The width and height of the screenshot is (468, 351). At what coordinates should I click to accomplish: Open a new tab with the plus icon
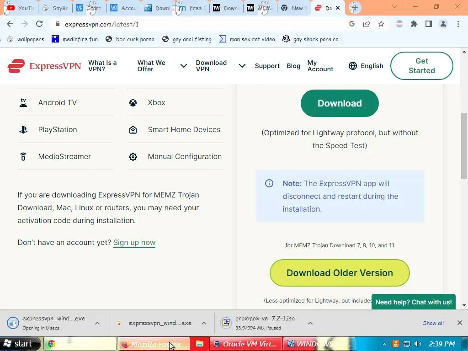355,8
